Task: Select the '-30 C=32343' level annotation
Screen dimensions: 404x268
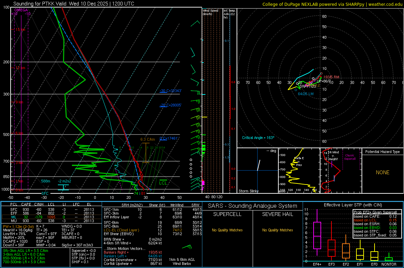Action: pos(171,91)
